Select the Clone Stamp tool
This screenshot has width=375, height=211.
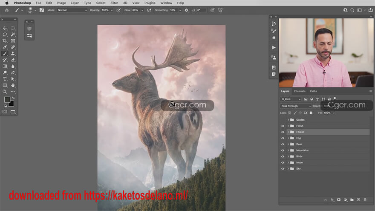coord(13,54)
